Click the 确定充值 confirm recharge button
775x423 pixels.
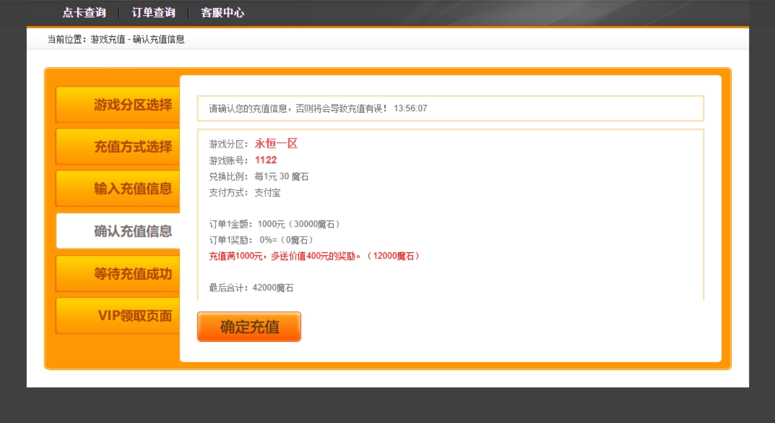coord(249,326)
